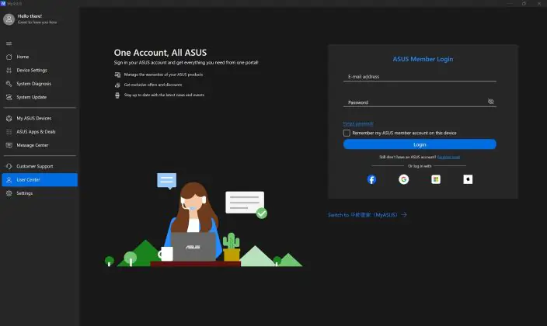Click the System Diagnosis icon
This screenshot has width=547, height=326.
9,84
